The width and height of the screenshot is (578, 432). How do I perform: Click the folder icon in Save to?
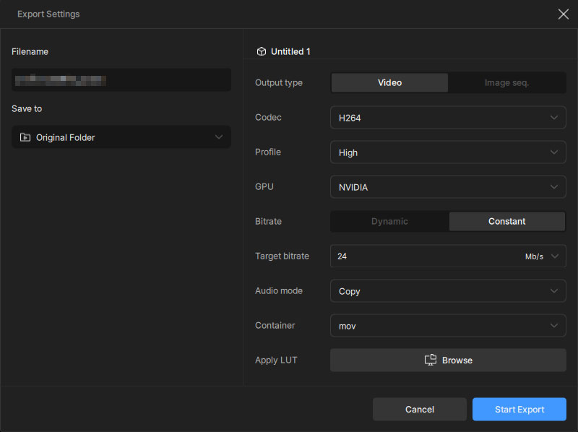pyautogui.click(x=25, y=137)
